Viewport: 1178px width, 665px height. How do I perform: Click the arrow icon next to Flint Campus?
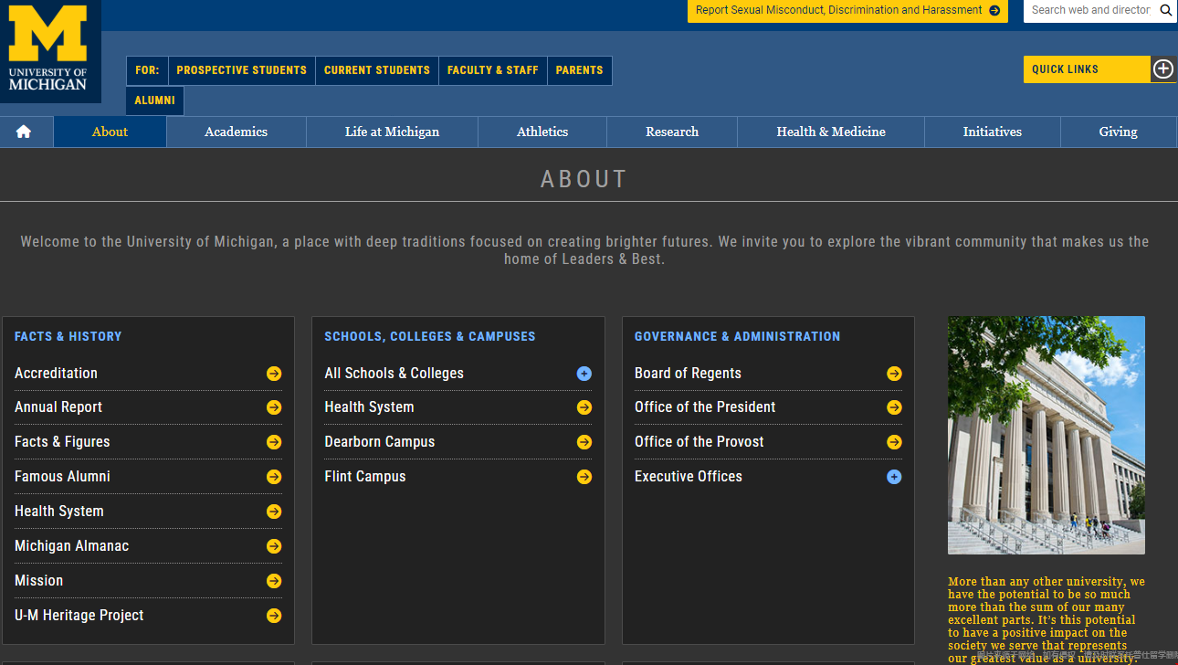(584, 477)
